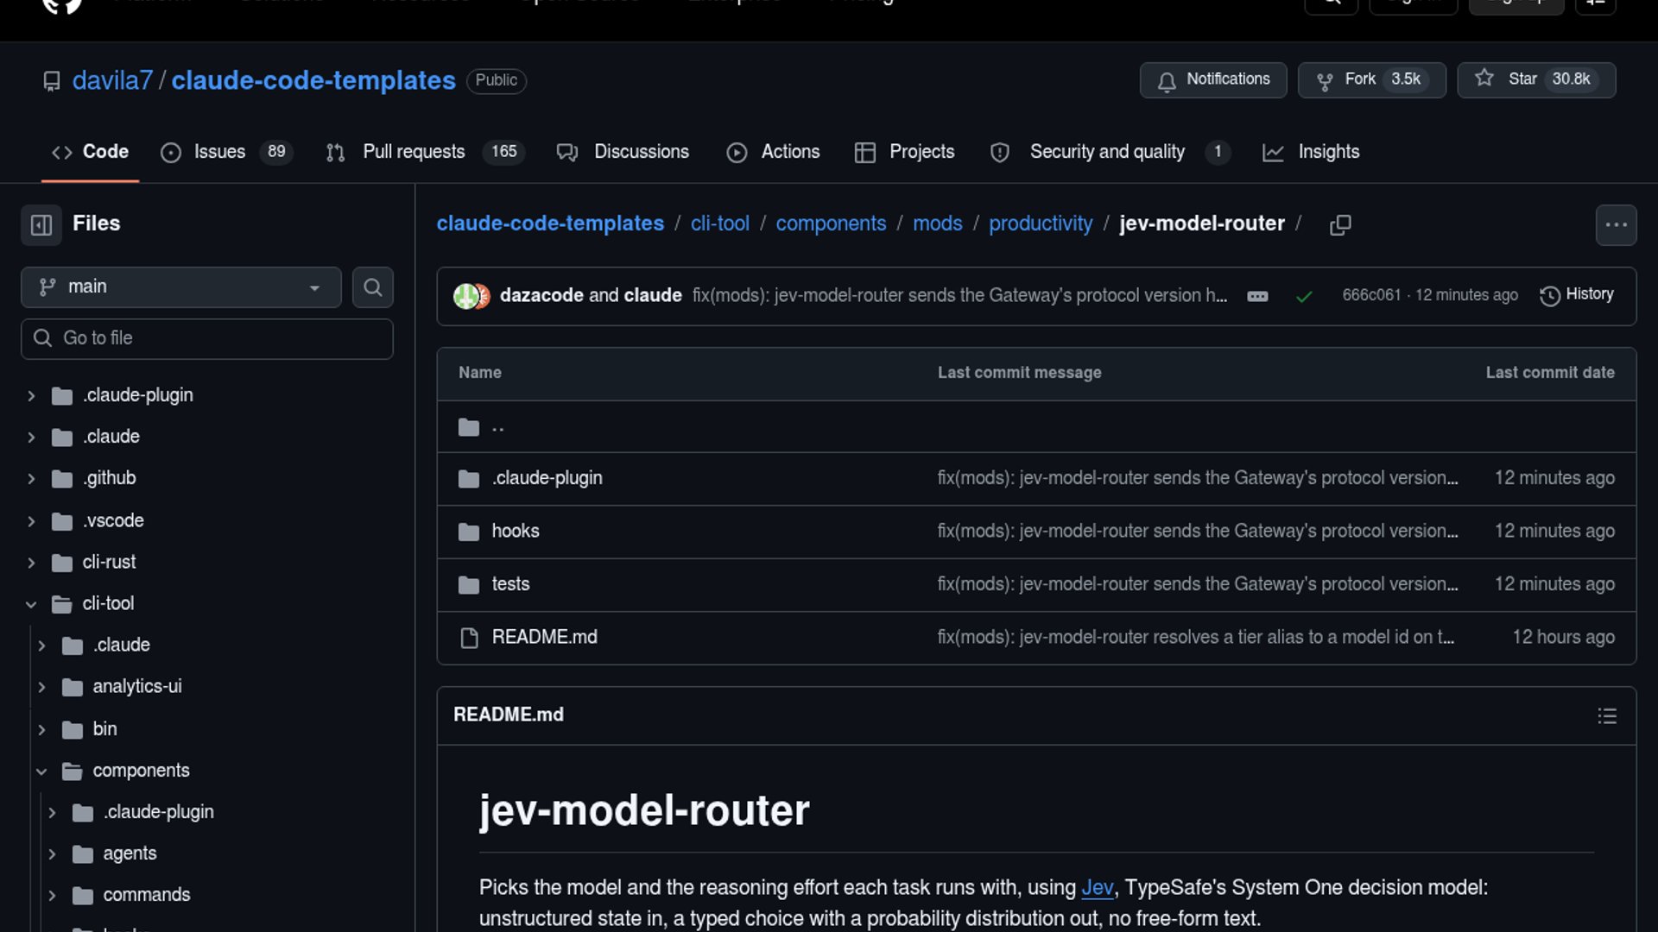Click the tests folder icon in file list
1658x932 pixels.
[469, 585]
